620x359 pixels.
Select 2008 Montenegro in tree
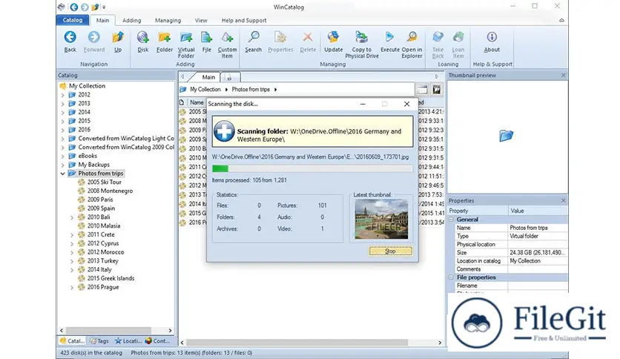point(110,191)
